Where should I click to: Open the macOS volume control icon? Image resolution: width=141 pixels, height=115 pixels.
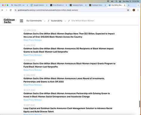point(112,1)
